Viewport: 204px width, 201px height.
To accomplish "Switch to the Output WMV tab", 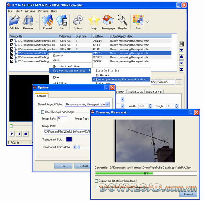I will [x=136, y=92].
